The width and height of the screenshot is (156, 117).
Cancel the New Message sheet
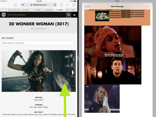point(87,6)
